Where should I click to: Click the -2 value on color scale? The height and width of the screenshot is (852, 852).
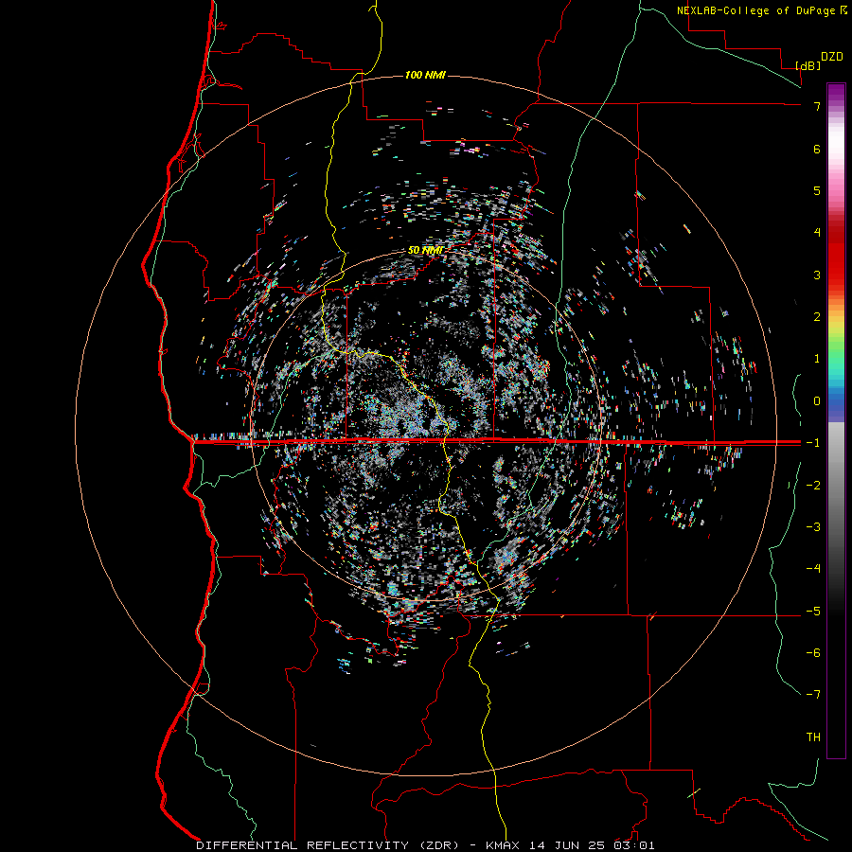point(813,486)
